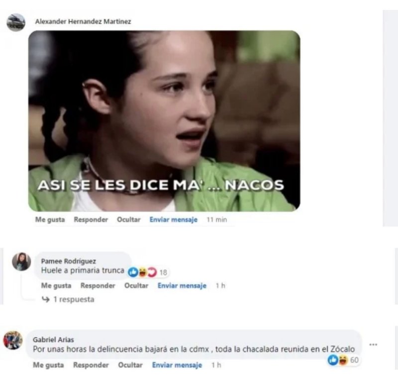Open Pamee Rodriguez's avatar
The image size is (398, 383).
pos(21,262)
